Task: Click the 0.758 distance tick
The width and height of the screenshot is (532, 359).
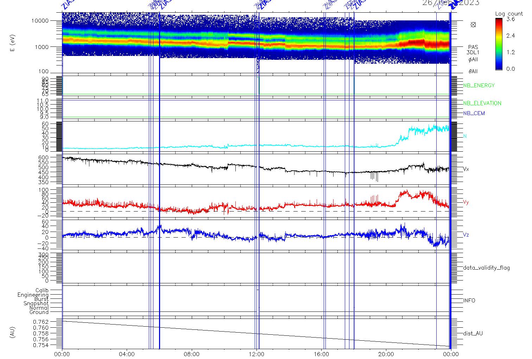Action: 41,334
